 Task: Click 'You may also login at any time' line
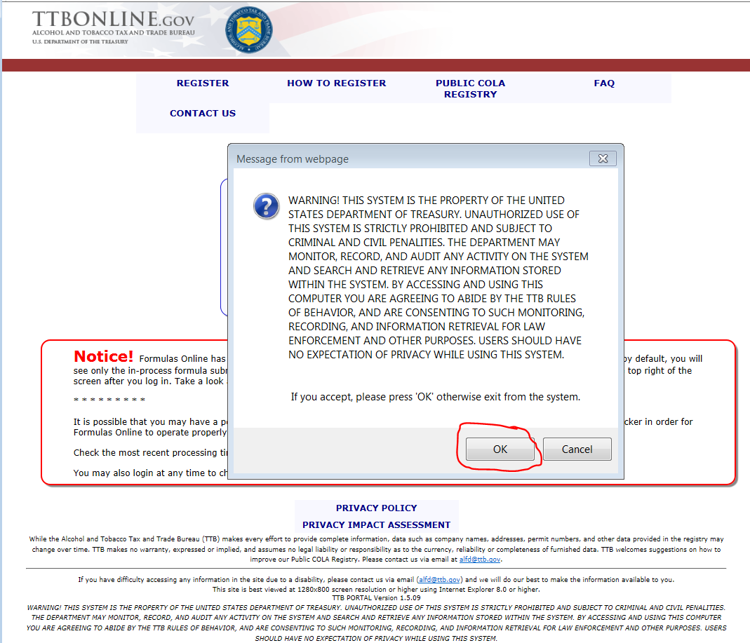tap(151, 473)
